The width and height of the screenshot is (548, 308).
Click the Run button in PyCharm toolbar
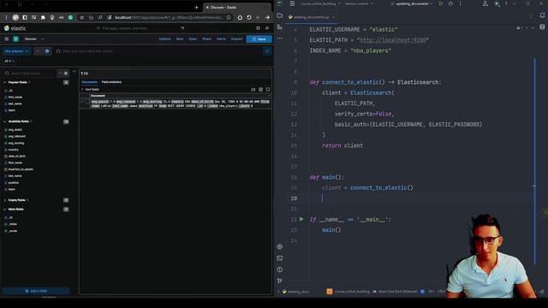[441, 3]
